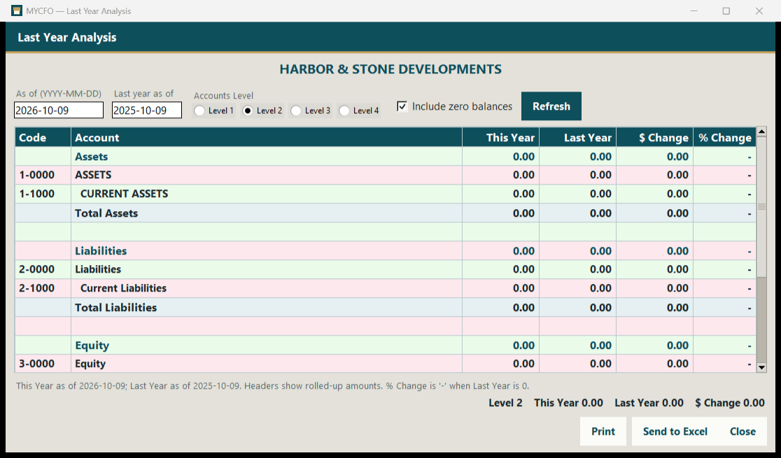The width and height of the screenshot is (781, 458).
Task: Select the 2-0000 Liabilities row
Action: 386,270
